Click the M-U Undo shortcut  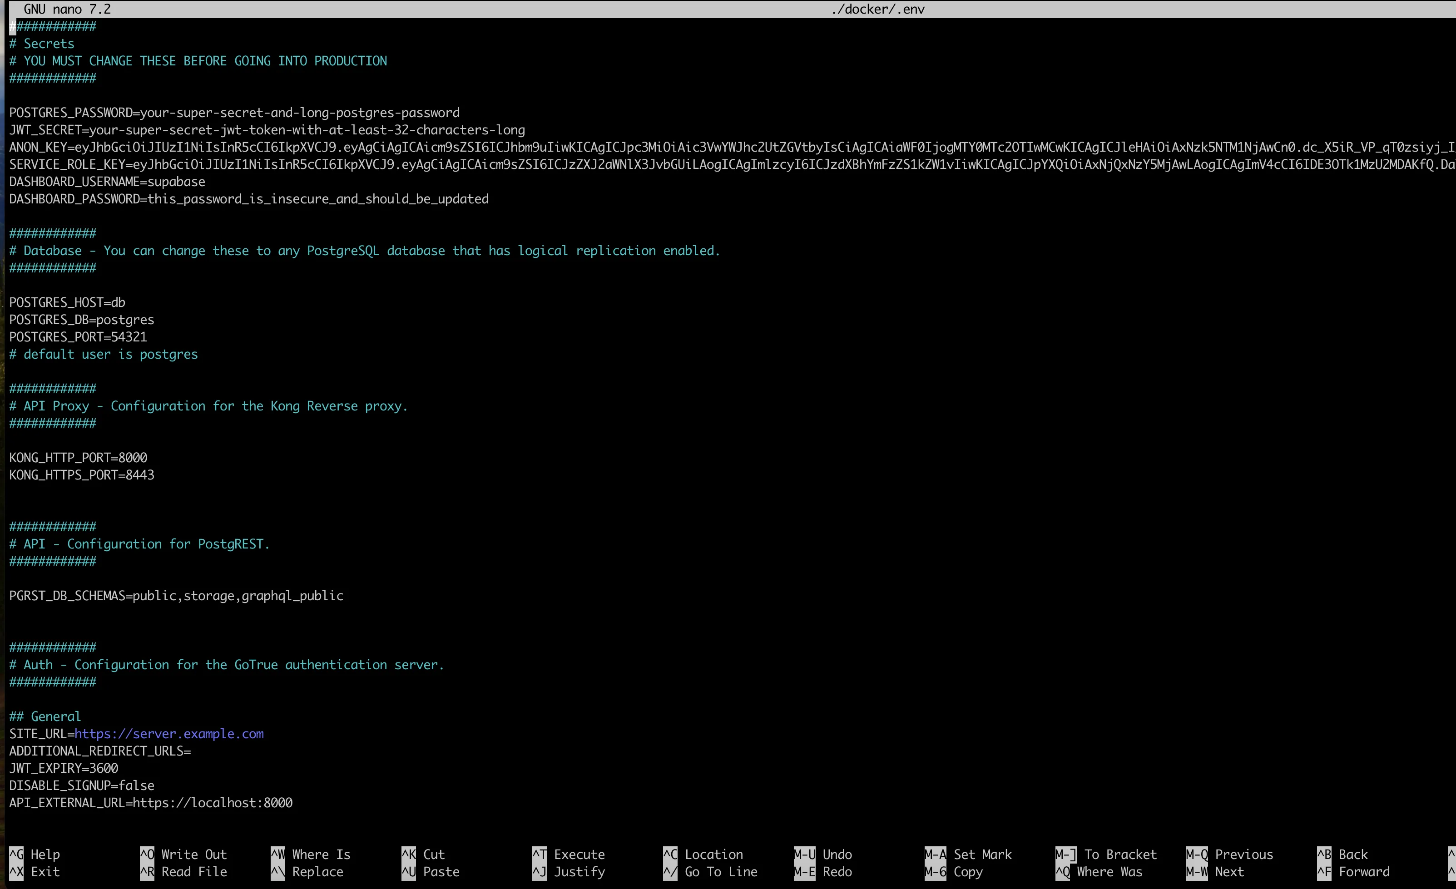(x=822, y=854)
